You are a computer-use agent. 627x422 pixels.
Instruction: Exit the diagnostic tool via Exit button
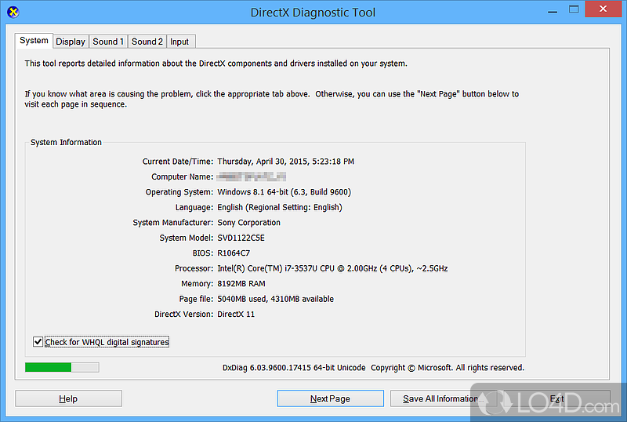(x=556, y=398)
